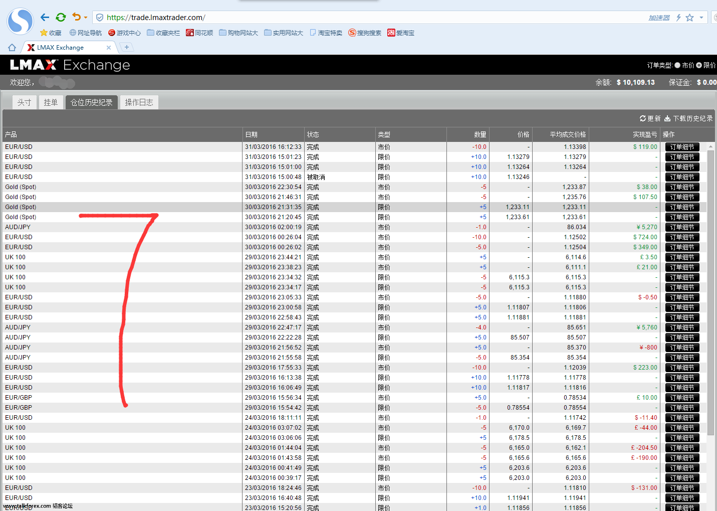Click the orange undo restore icon
This screenshot has width=717, height=511.
coord(76,17)
